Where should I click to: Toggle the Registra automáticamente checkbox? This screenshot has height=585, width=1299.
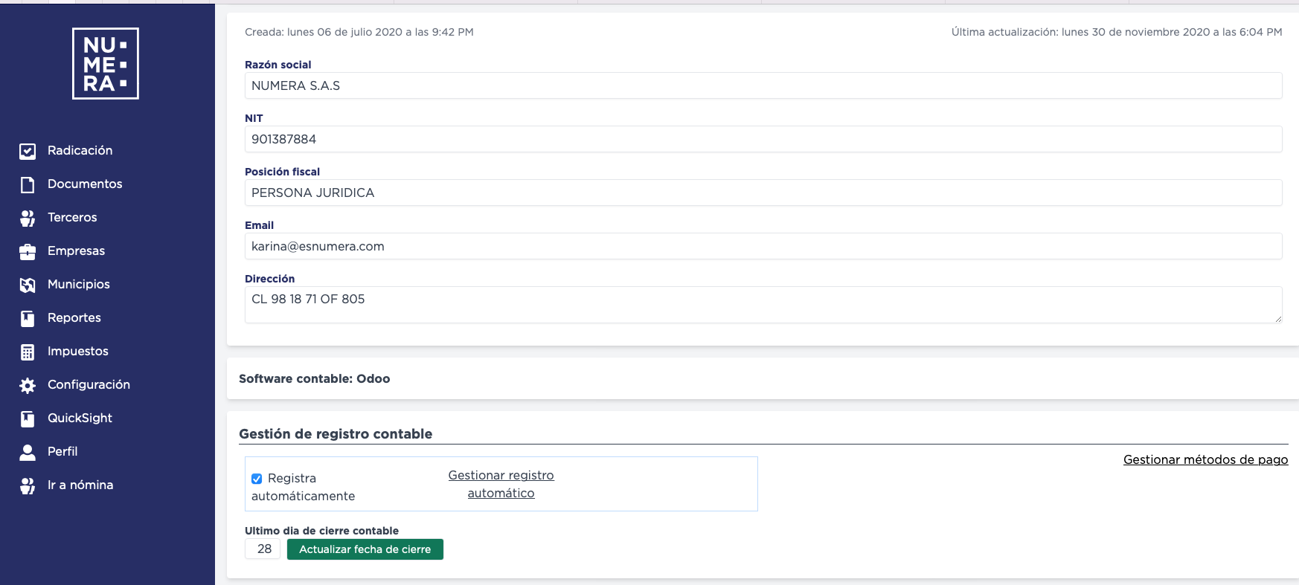coord(257,479)
